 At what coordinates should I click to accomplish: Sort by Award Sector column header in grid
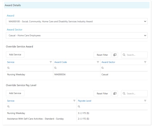coord(108,62)
